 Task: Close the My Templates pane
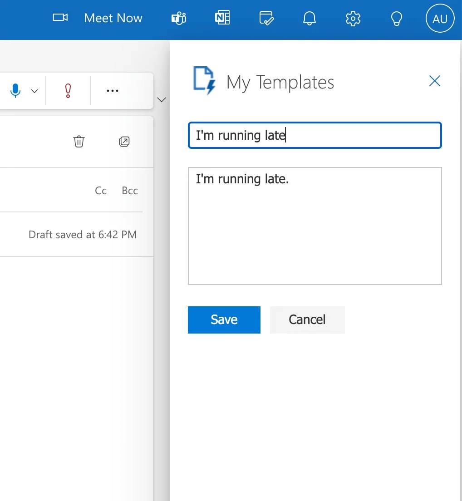coord(434,81)
